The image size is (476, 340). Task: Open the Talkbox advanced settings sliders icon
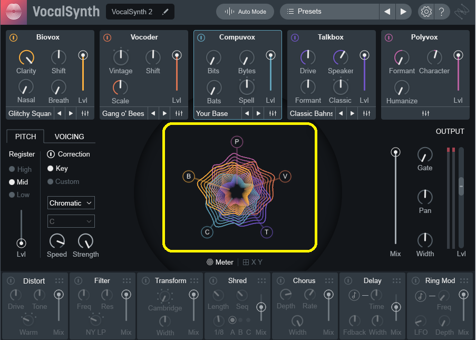coord(366,113)
